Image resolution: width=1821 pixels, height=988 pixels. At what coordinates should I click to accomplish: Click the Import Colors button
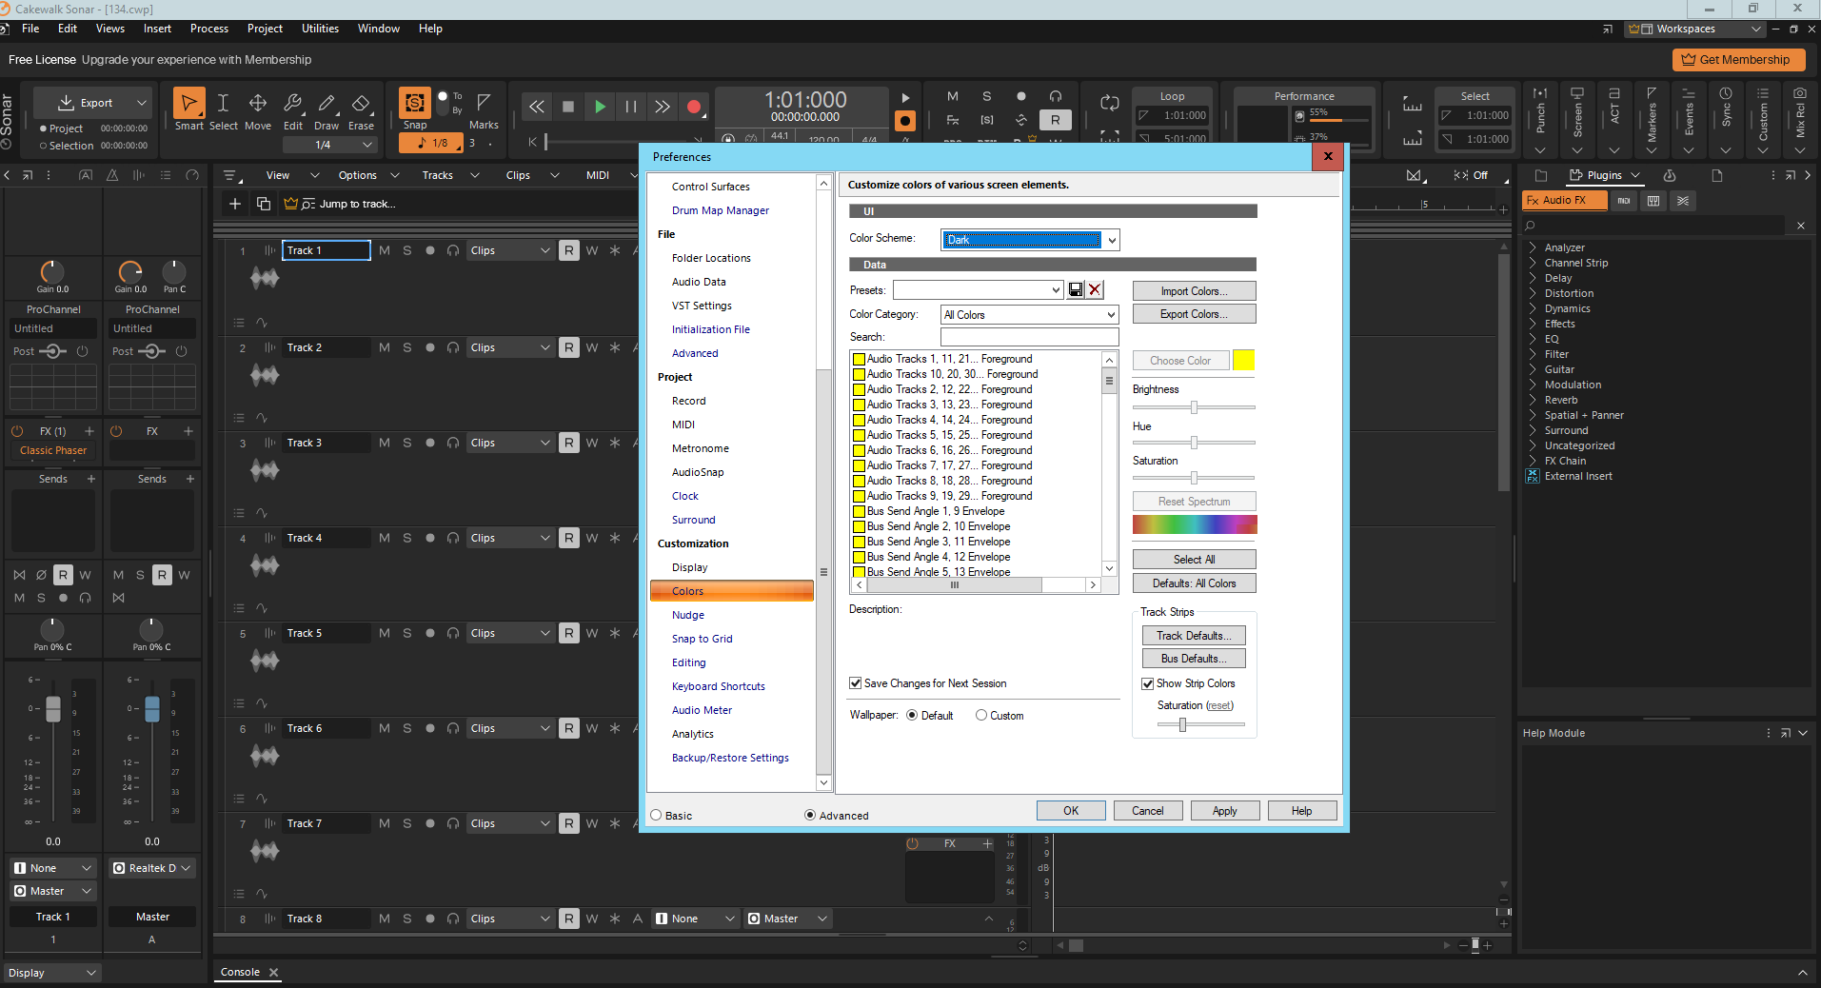tap(1194, 291)
